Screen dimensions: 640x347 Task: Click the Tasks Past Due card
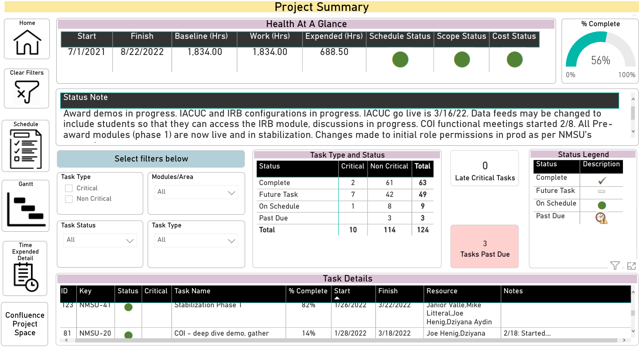485,246
